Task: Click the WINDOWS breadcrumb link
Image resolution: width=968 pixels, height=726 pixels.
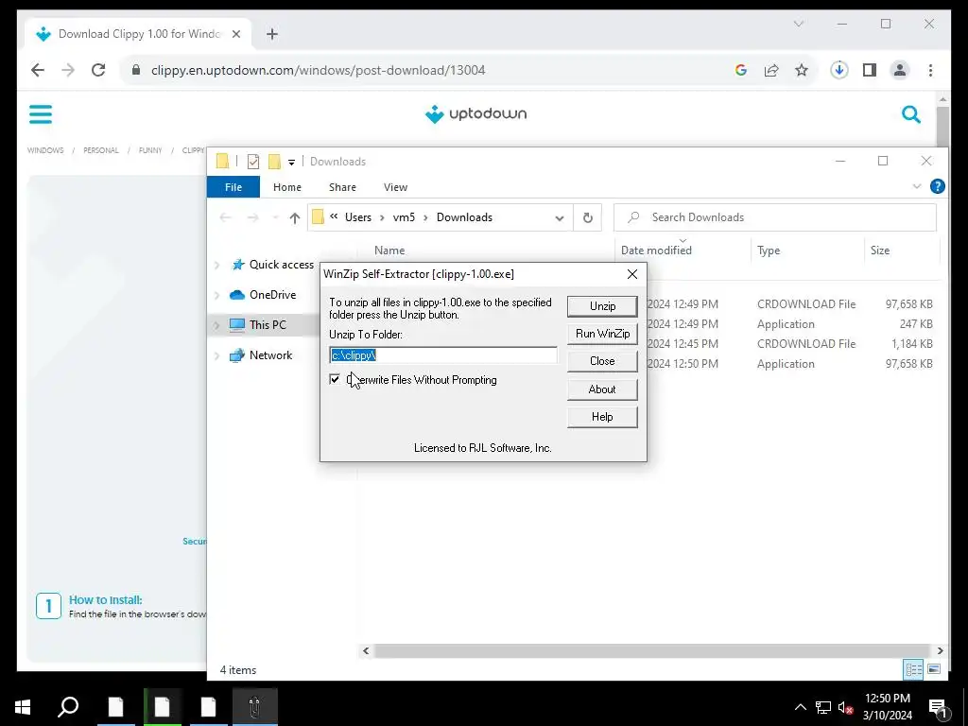Action: pos(45,150)
